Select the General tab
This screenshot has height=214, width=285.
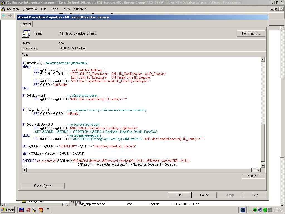click(26, 24)
